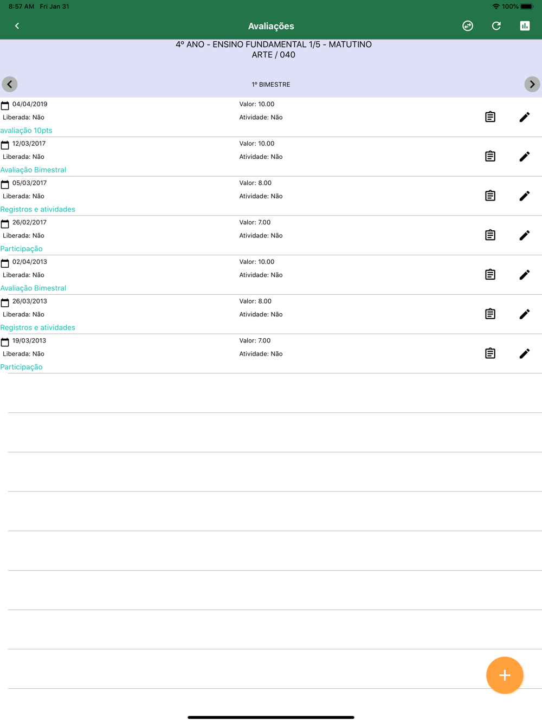Open grades clipboard for 05/03/2017 evaluation
Screen dimensions: 542x723
[490, 196]
